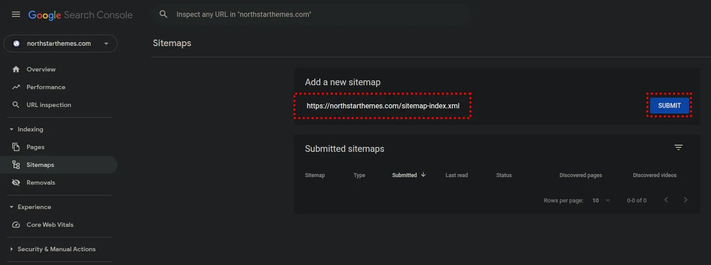Open Core Web Vitals report
The width and height of the screenshot is (711, 265).
pos(50,225)
